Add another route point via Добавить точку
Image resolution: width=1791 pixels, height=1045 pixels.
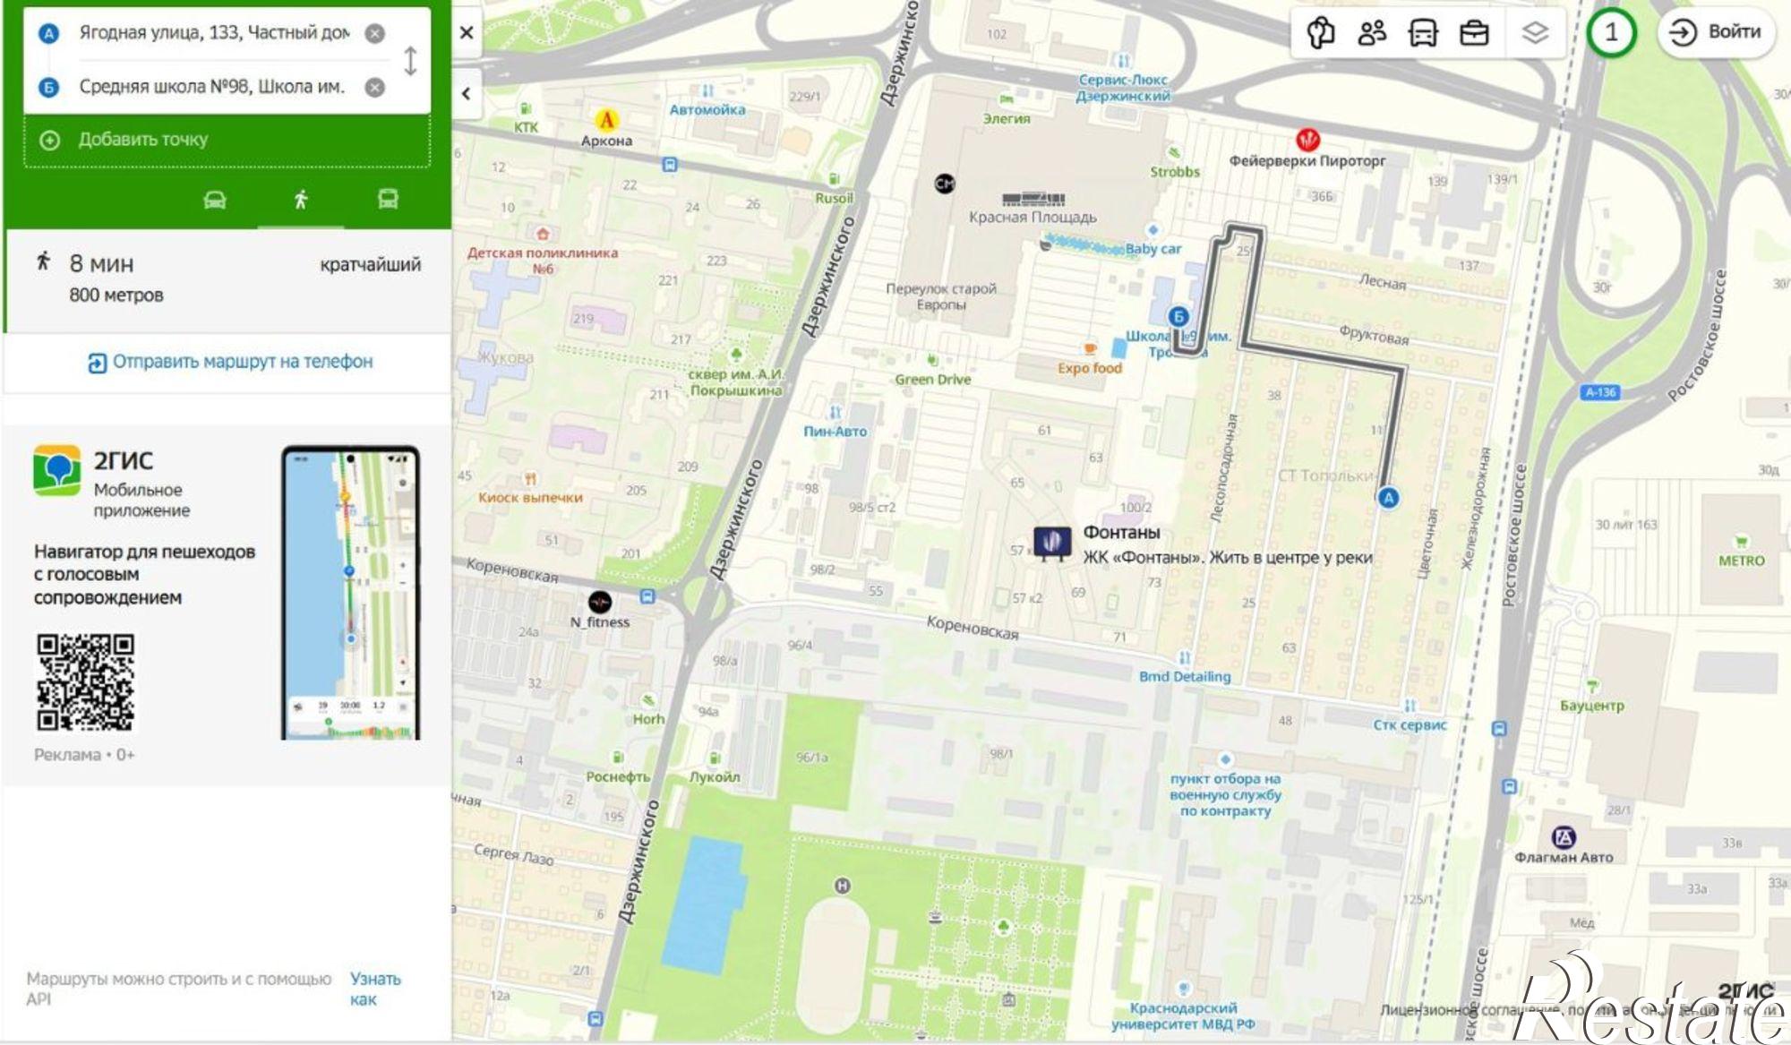[x=227, y=140]
